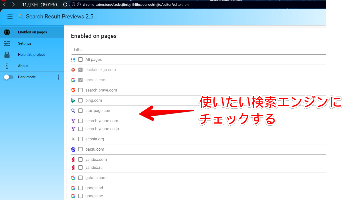Check the gstatic.com checkbox

(80, 178)
